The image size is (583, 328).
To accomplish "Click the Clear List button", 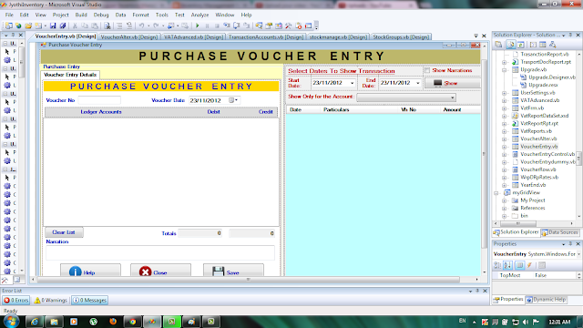I will click(64, 232).
